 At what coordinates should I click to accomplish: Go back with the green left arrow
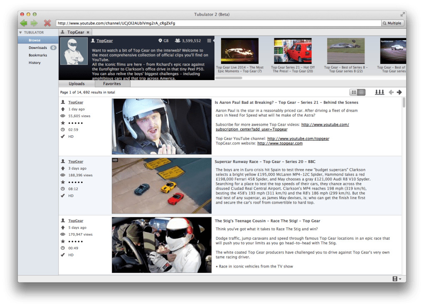[x=24, y=23]
